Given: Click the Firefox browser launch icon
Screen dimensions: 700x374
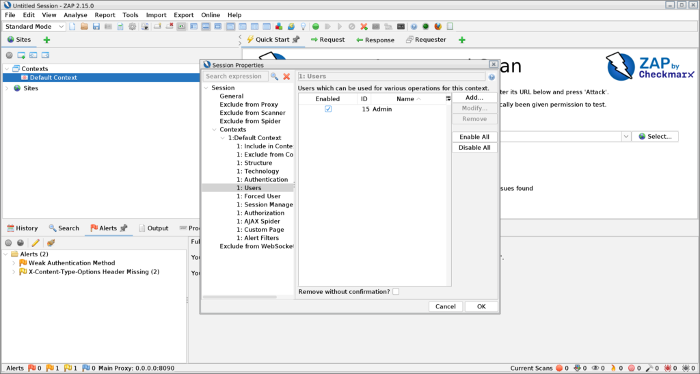Looking at the screenshot, I should coord(438,27).
